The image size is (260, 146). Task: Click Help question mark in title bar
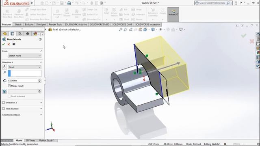(241, 3)
